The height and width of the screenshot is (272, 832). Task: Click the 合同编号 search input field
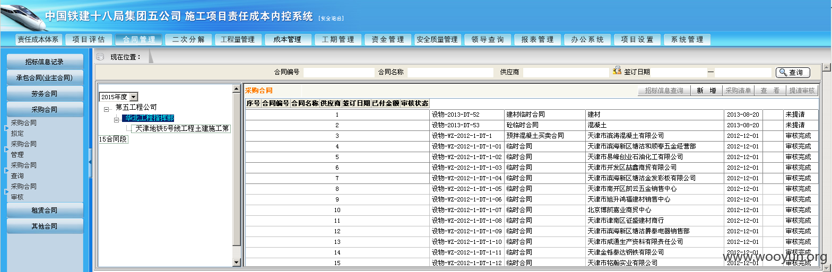coord(339,72)
